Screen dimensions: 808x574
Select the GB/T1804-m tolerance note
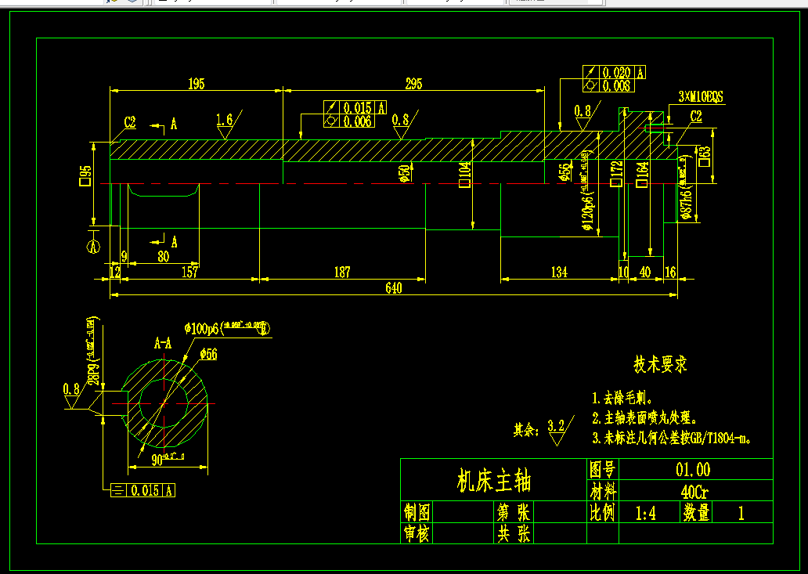pyautogui.click(x=672, y=439)
